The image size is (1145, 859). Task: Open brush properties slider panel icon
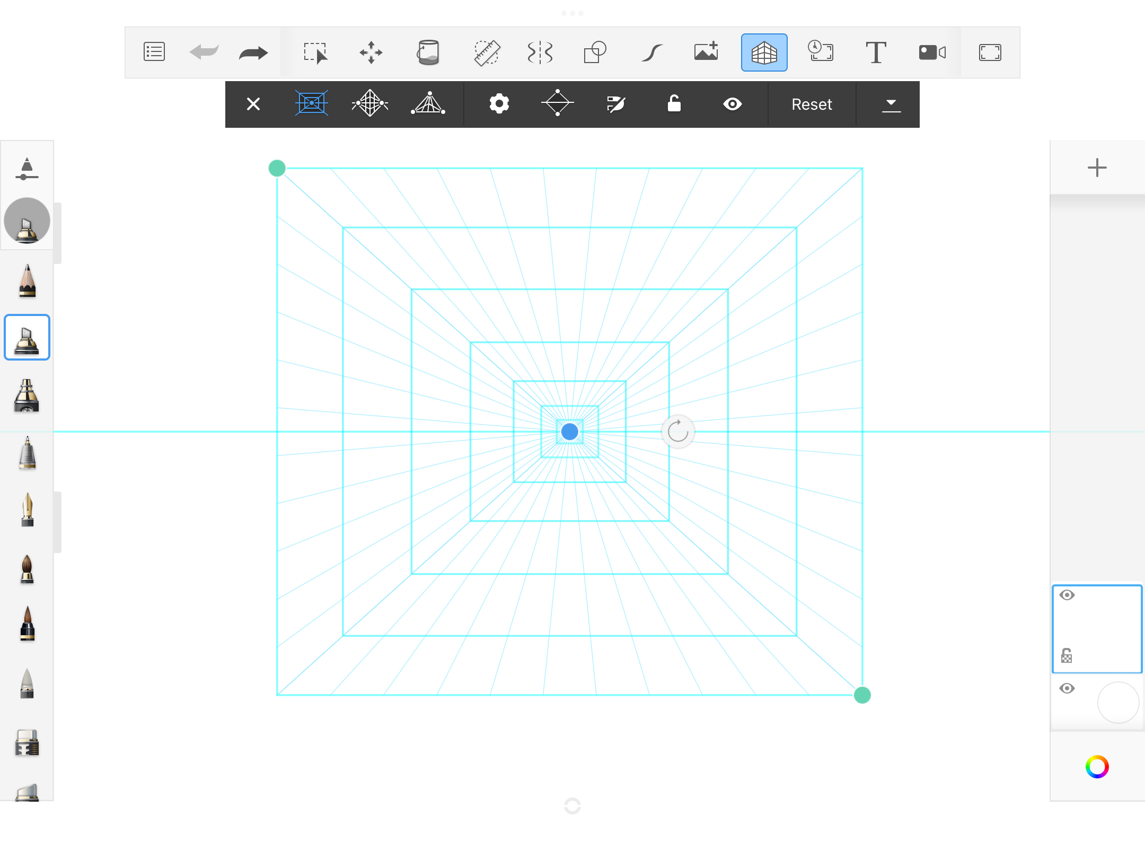coord(27,169)
